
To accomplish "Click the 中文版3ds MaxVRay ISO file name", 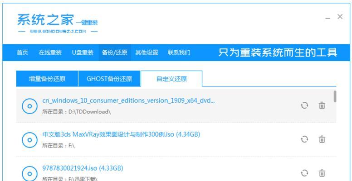I will (121, 134).
